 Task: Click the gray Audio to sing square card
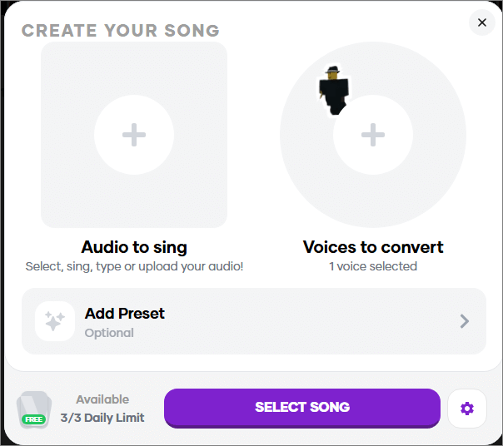pos(67,200)
